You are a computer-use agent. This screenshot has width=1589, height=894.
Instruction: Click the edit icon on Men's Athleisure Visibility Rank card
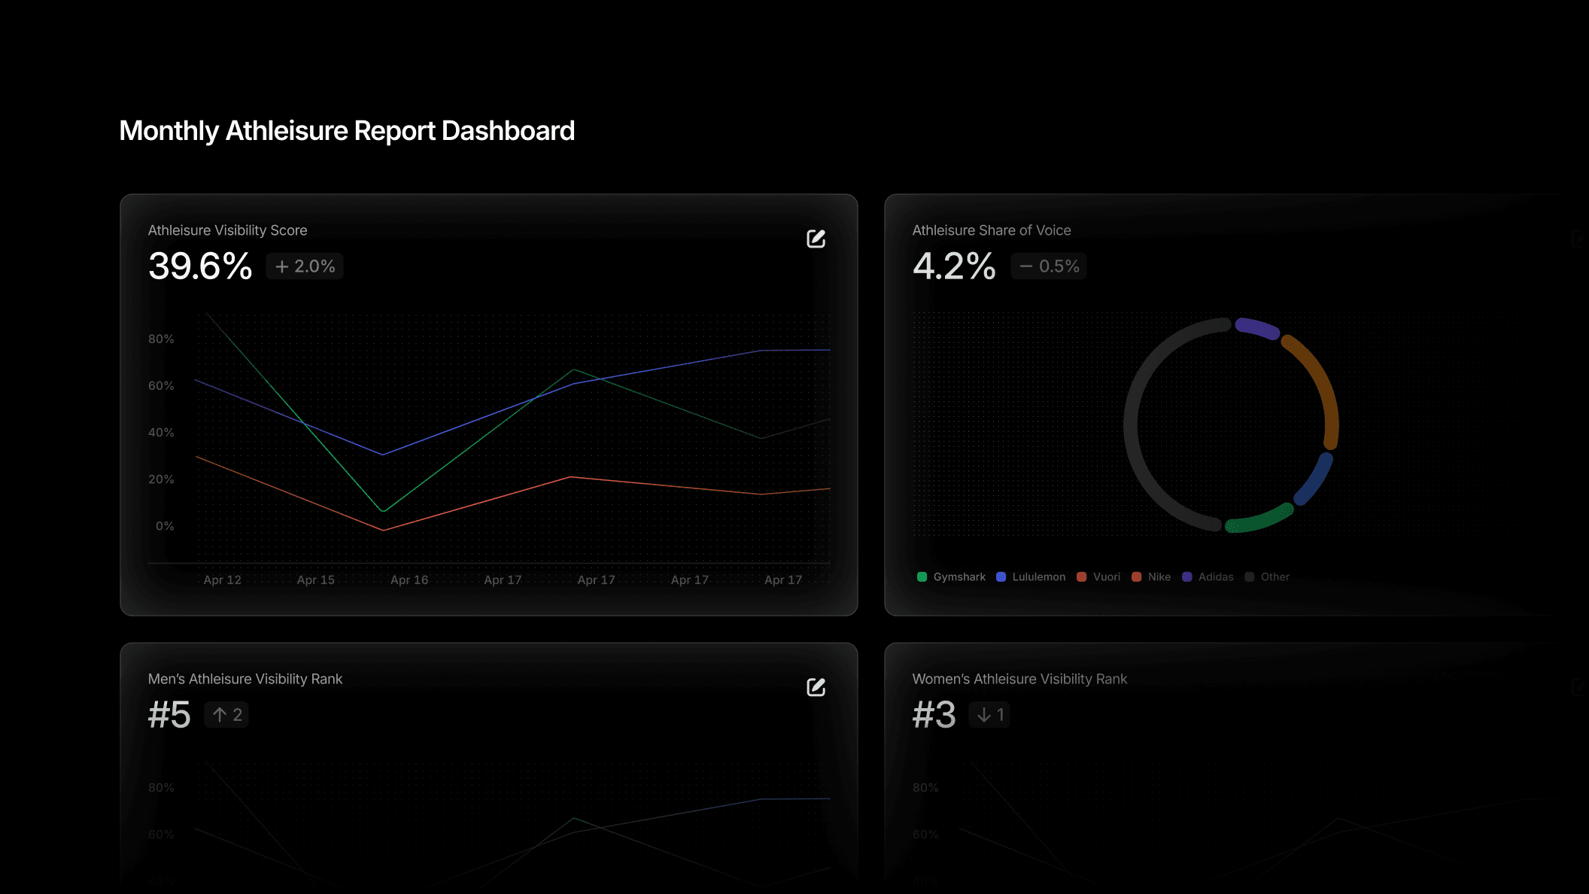click(x=816, y=687)
